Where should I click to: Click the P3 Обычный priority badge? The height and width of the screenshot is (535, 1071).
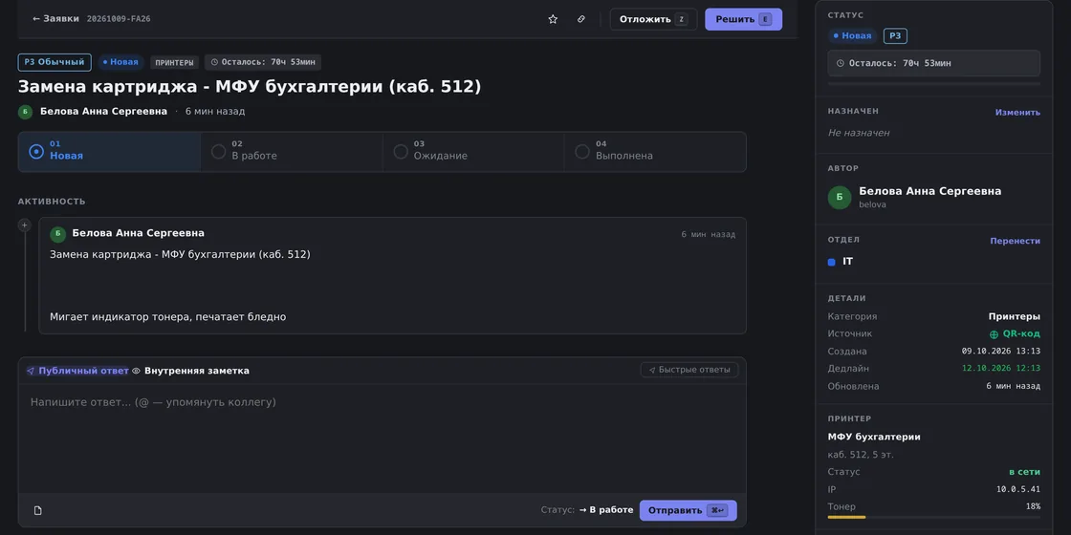55,62
